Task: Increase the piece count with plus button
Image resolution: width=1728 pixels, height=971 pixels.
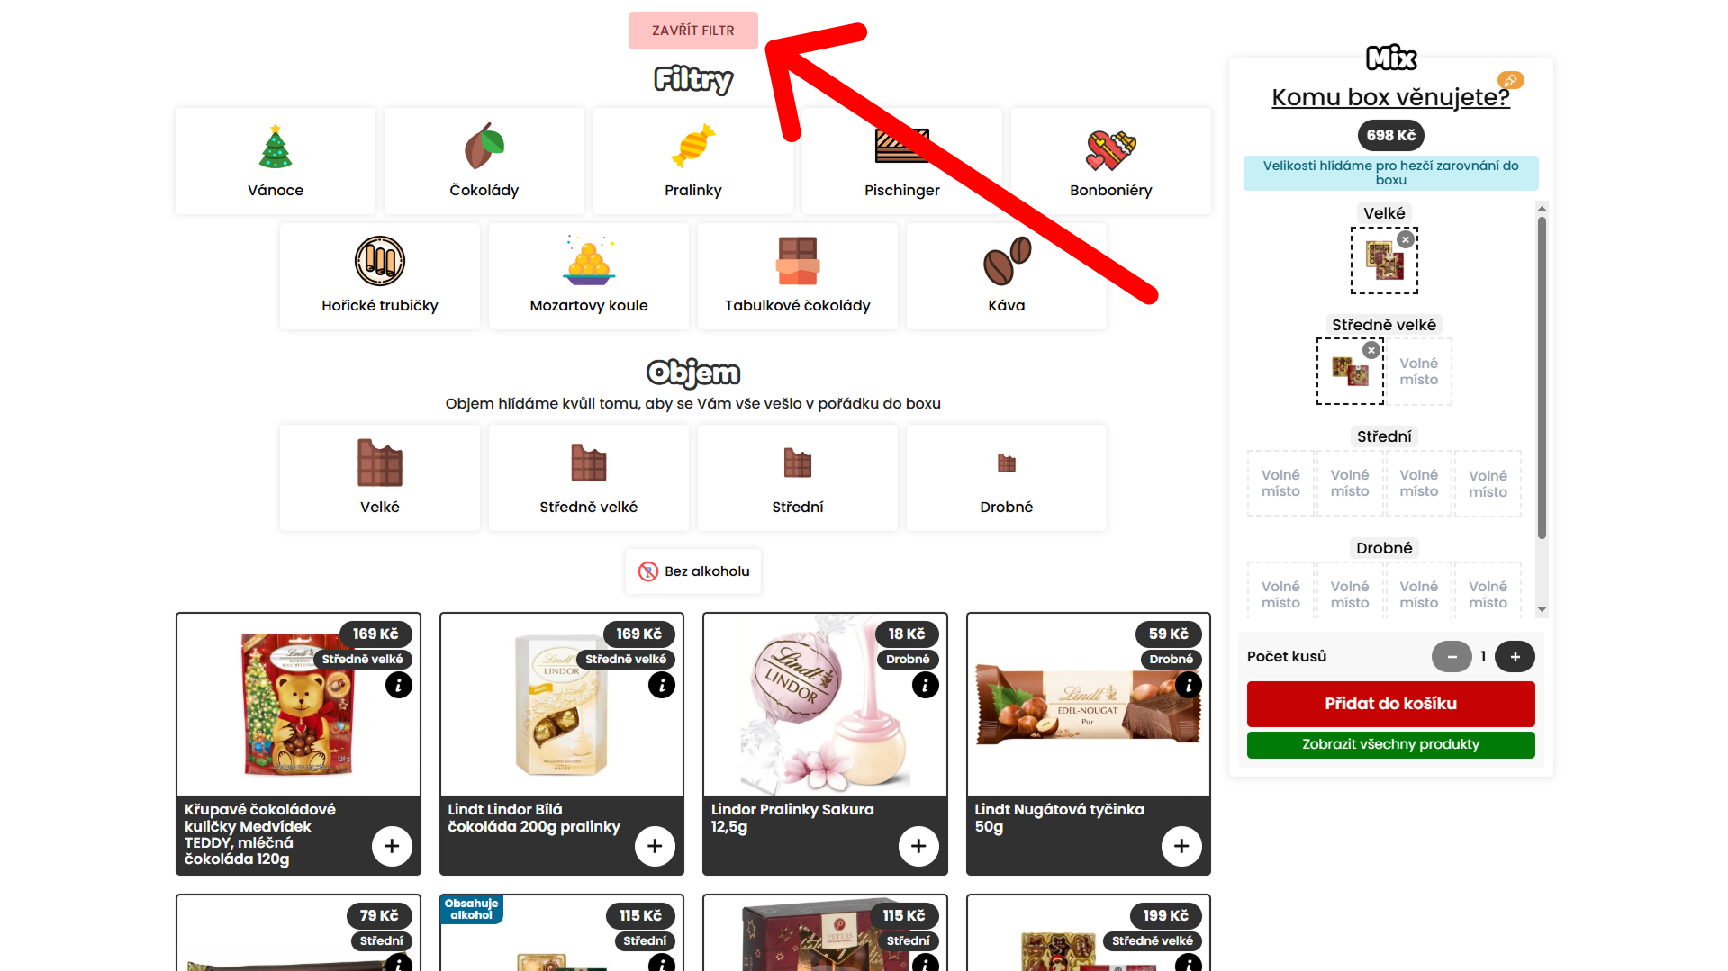Action: 1515,657
